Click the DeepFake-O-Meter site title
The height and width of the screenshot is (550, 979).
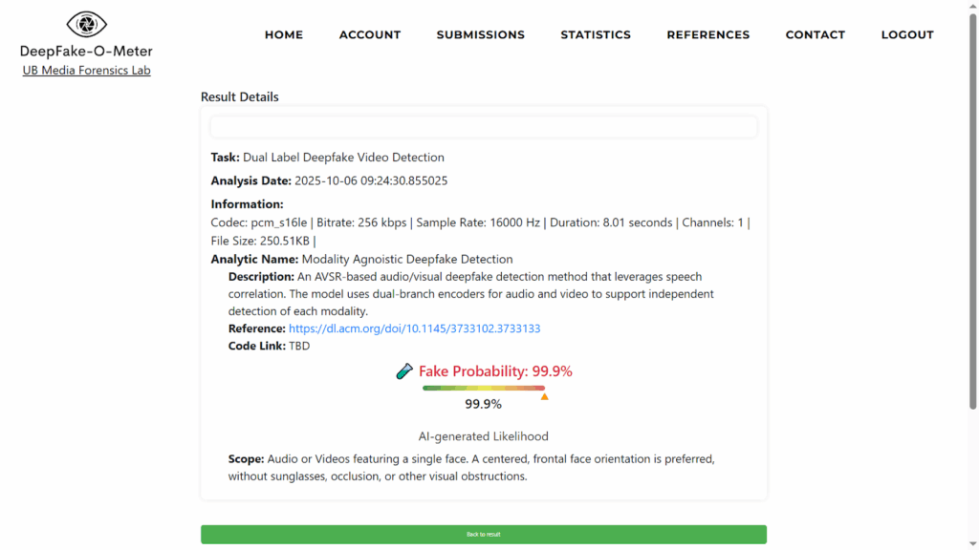[x=86, y=52]
